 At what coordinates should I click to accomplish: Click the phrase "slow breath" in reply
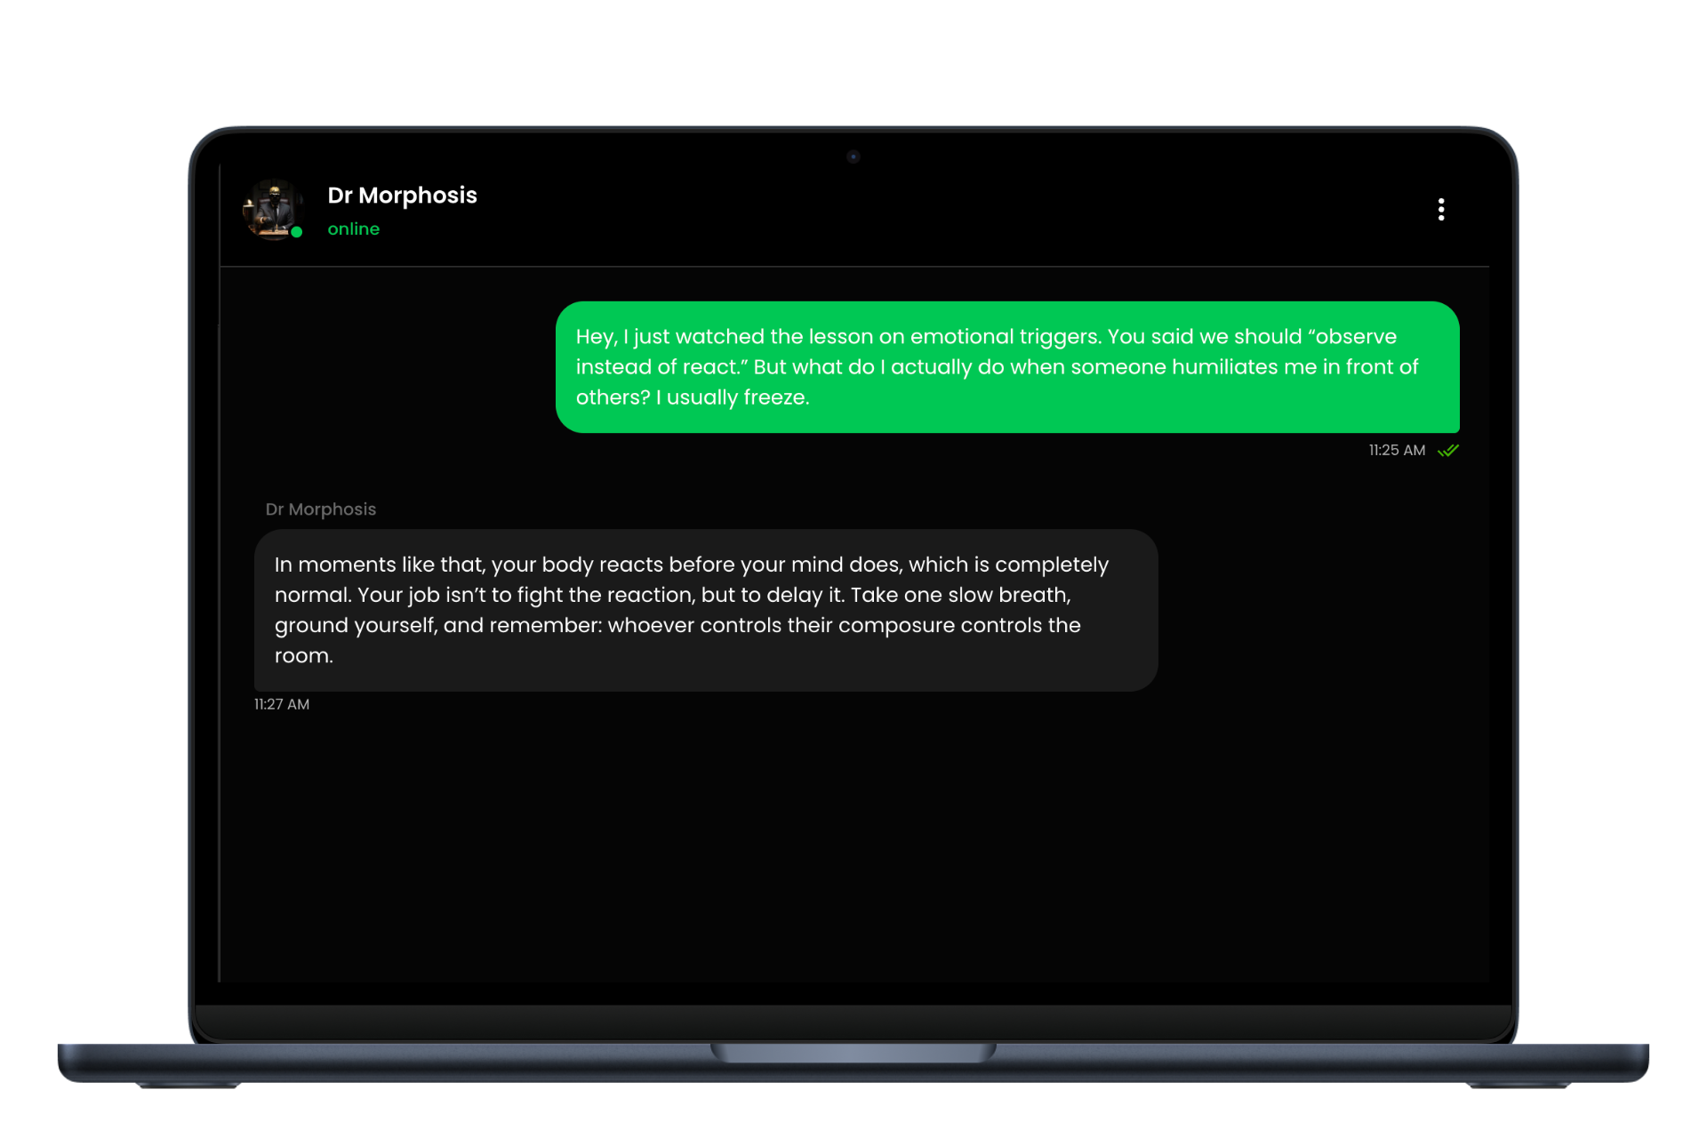[x=1008, y=596]
